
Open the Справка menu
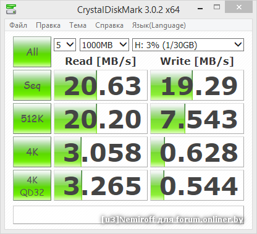pyautogui.click(x=109, y=25)
